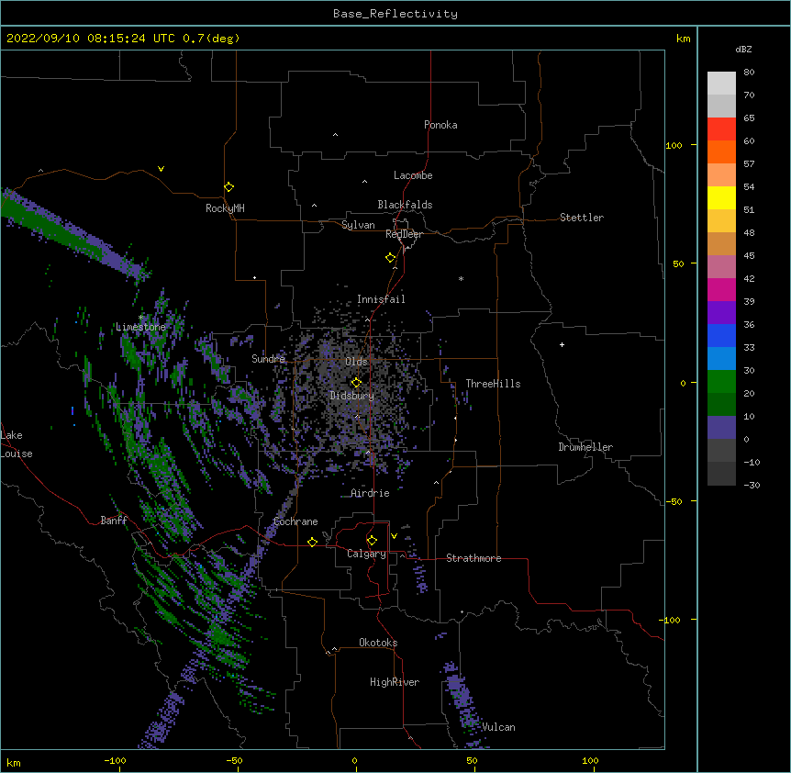Screen dimensions: 791x773
Task: Click the Didsbury town label
Action: (351, 396)
